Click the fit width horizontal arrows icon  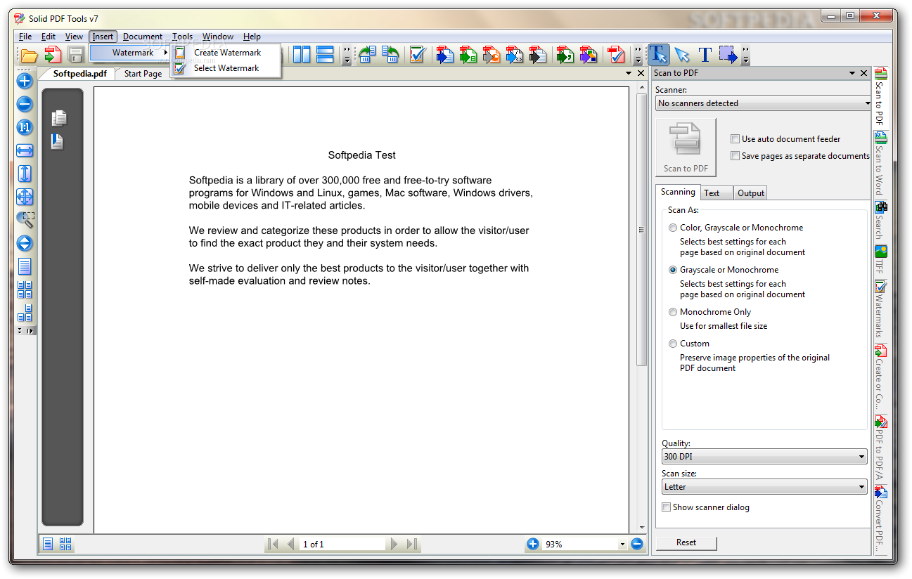25,150
